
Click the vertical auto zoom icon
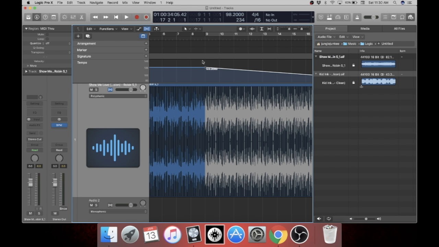point(261,29)
